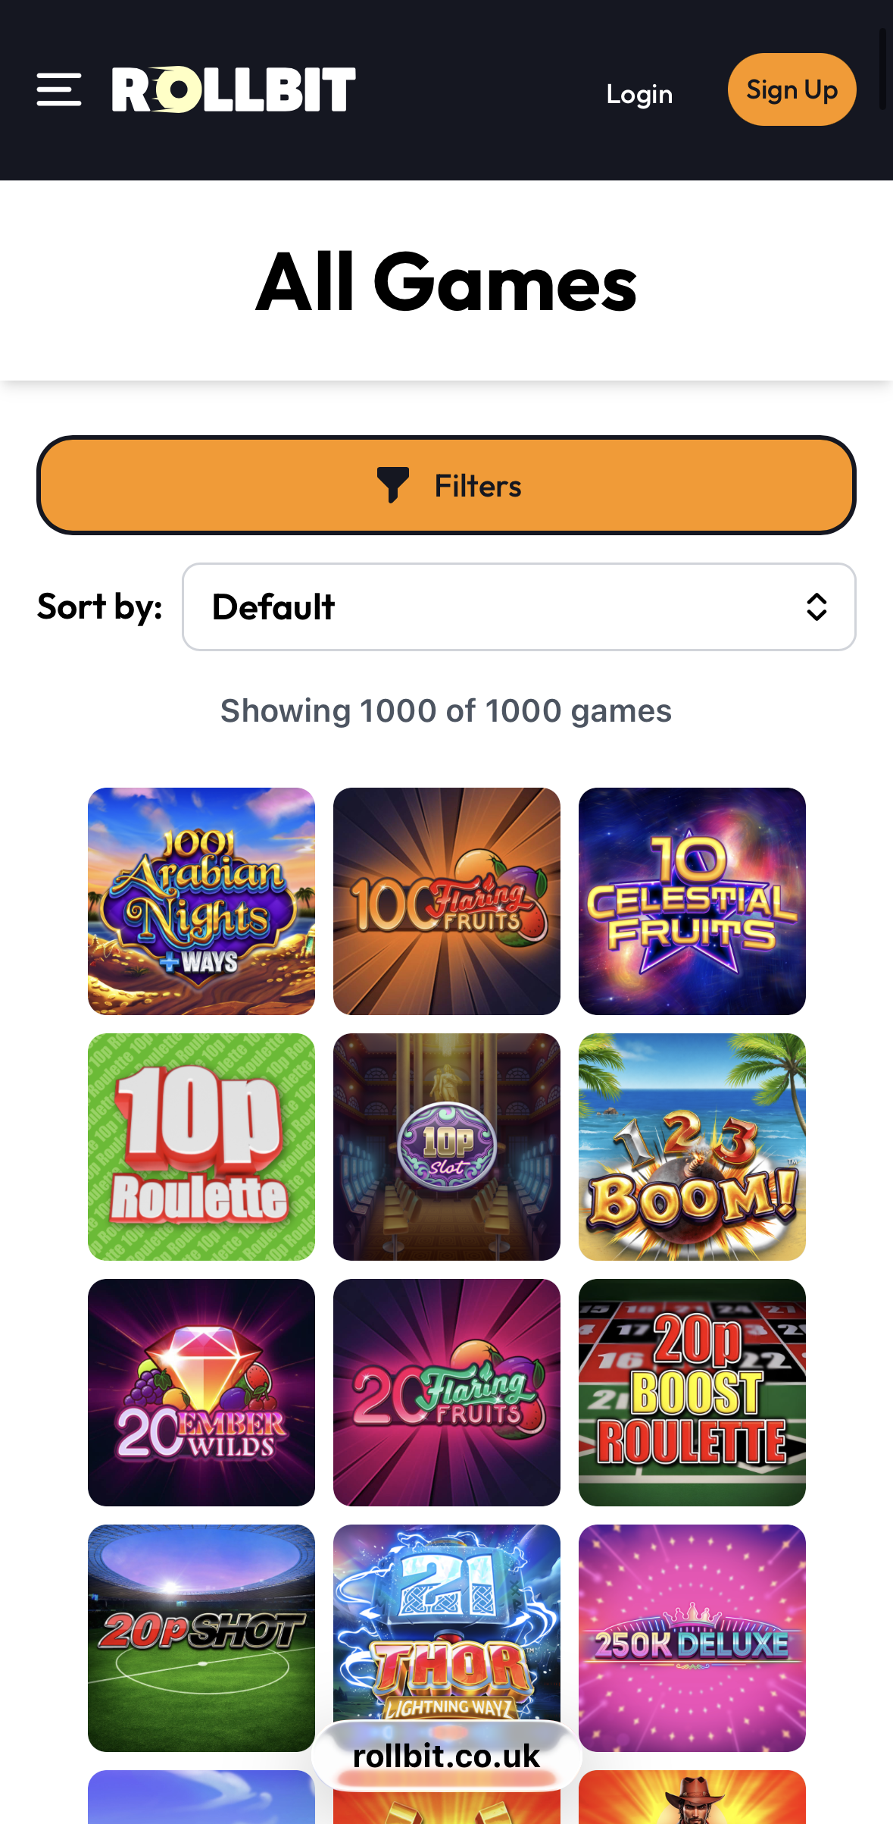The height and width of the screenshot is (1824, 893).
Task: Click the Sign Up button
Action: 792,89
